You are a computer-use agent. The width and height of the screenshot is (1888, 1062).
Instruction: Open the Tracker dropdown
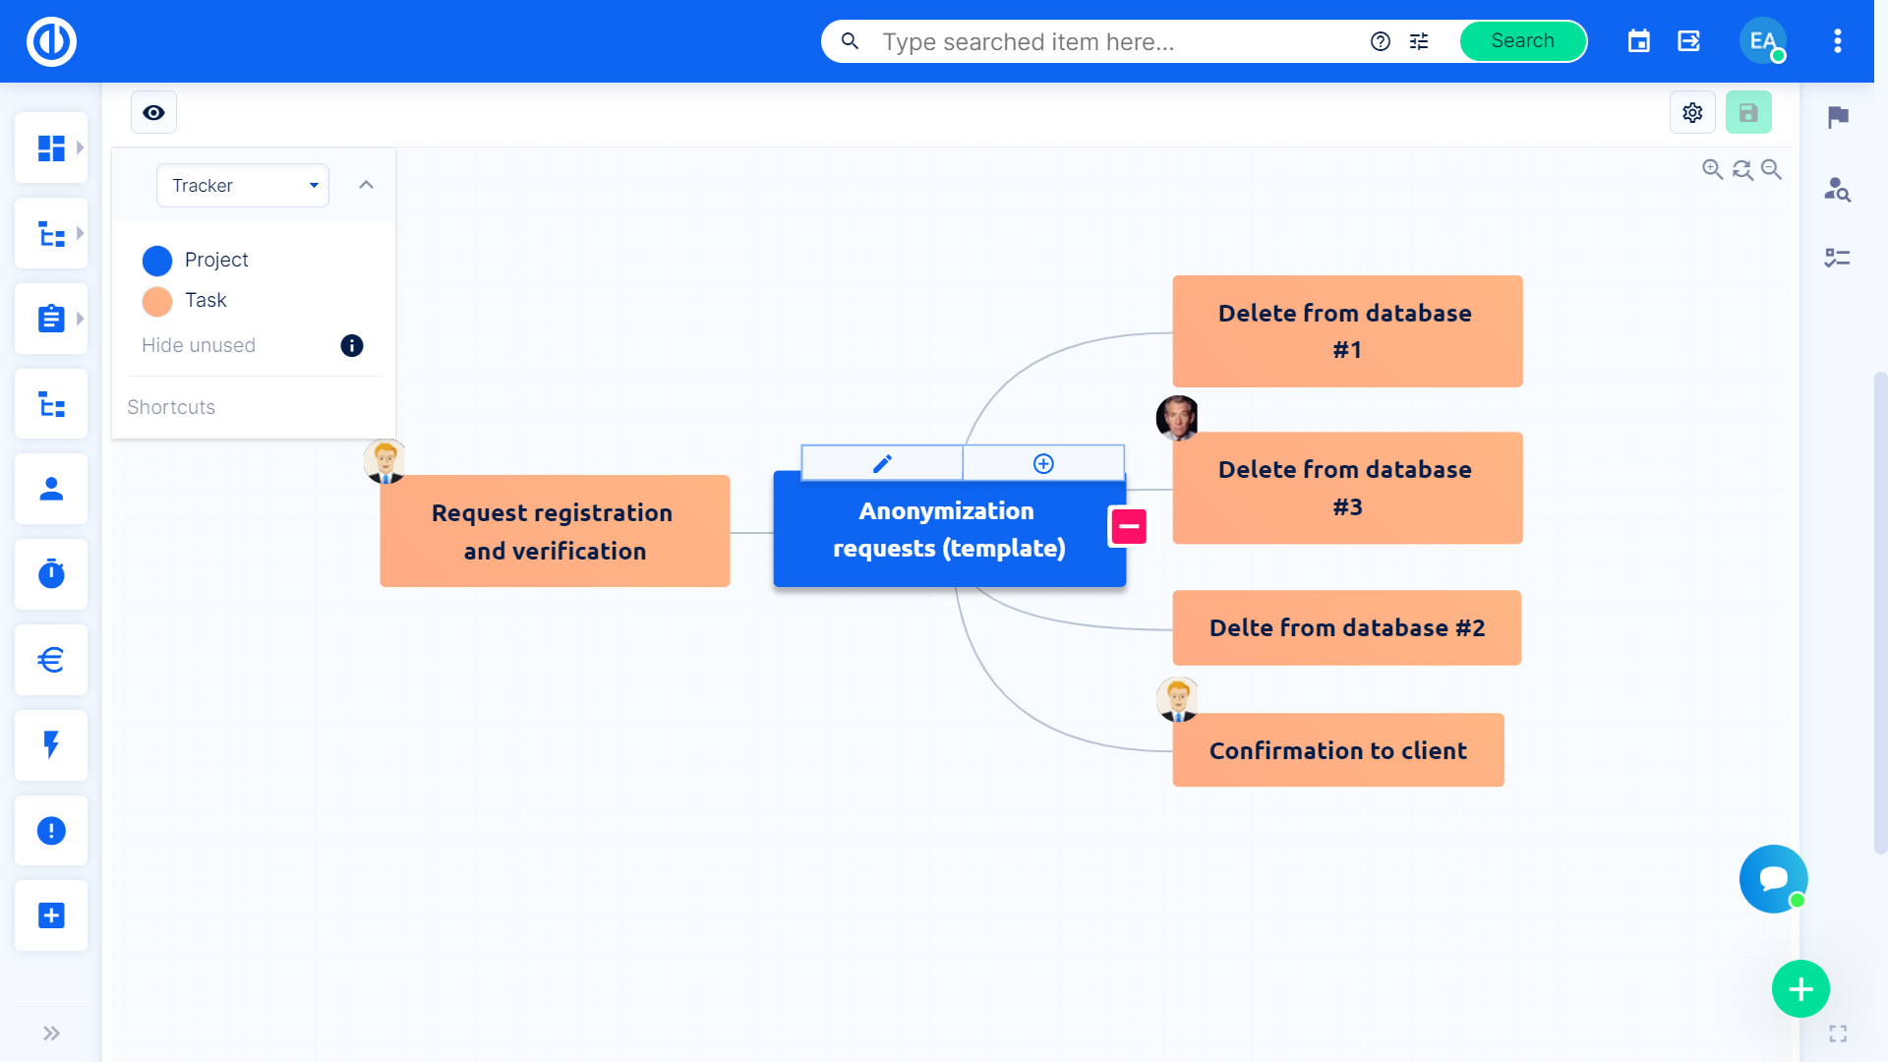[243, 186]
